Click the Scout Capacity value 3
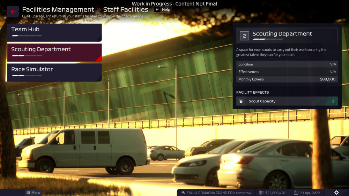 pyautogui.click(x=333, y=101)
